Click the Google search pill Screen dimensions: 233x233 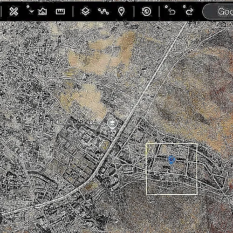(x=218, y=11)
